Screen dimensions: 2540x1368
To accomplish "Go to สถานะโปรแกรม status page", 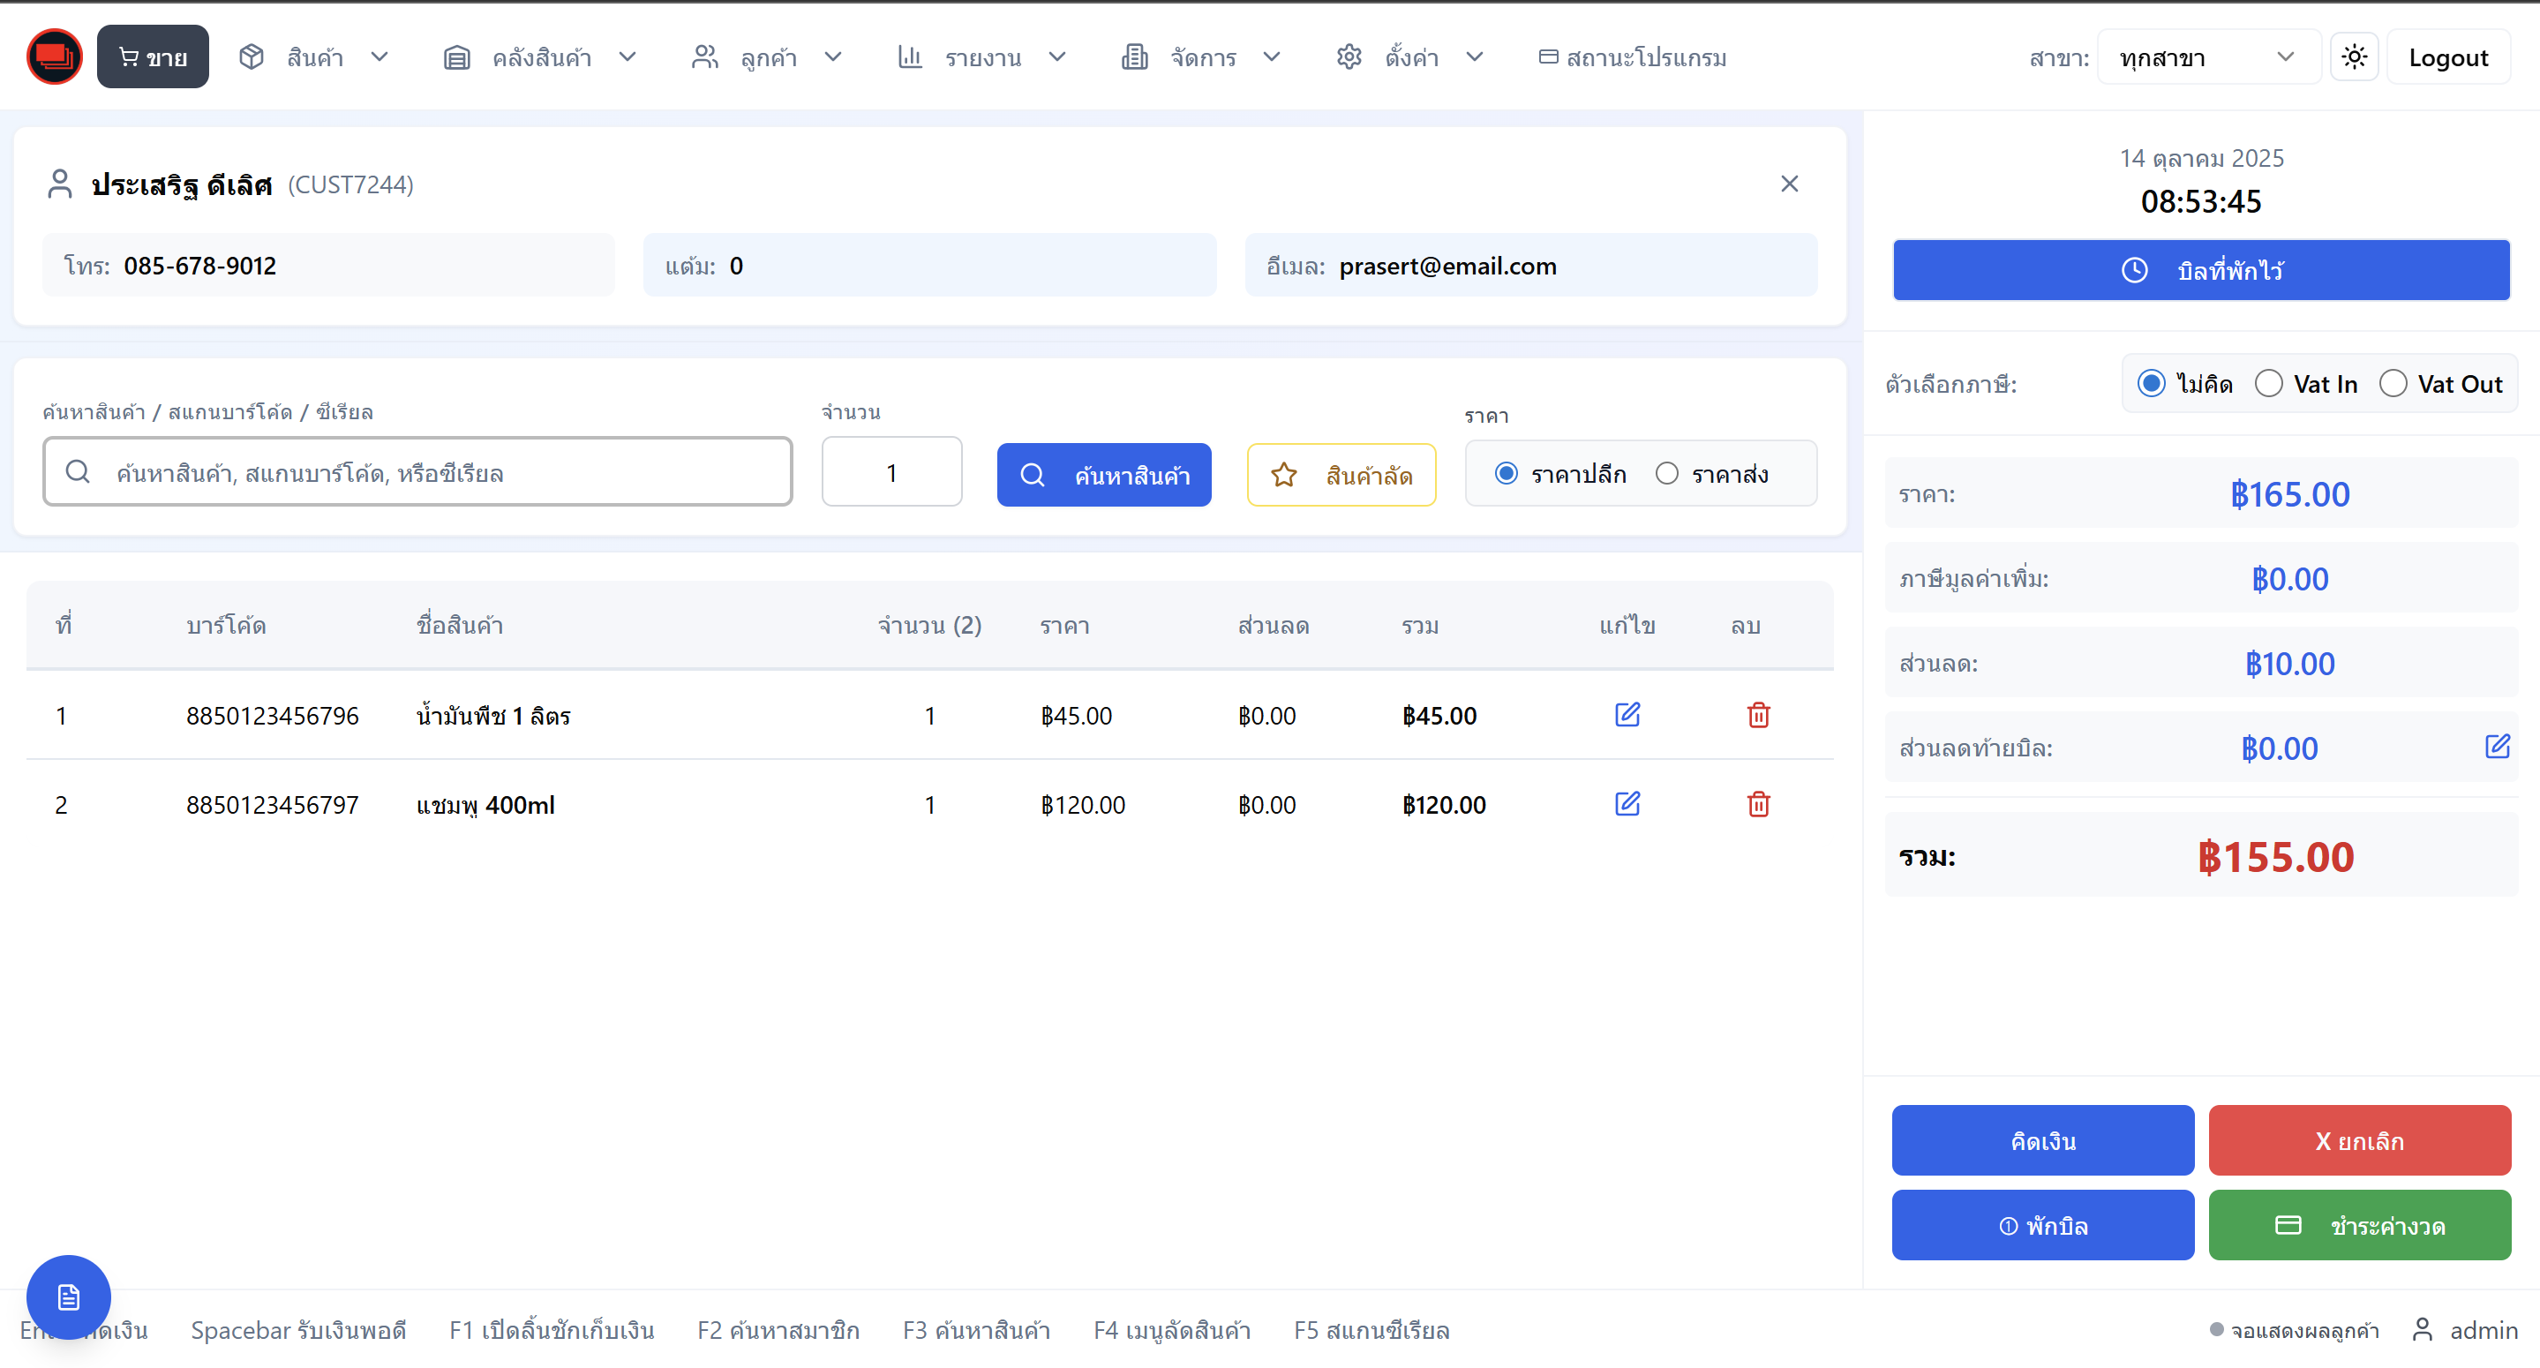I will pyautogui.click(x=1632, y=57).
